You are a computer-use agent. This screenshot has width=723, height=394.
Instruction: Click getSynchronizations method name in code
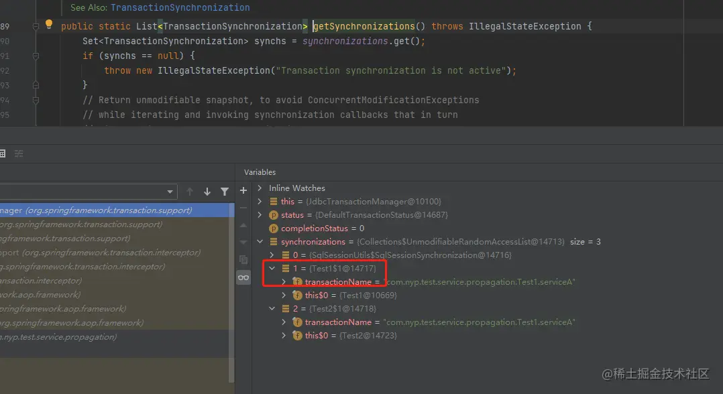click(x=364, y=26)
